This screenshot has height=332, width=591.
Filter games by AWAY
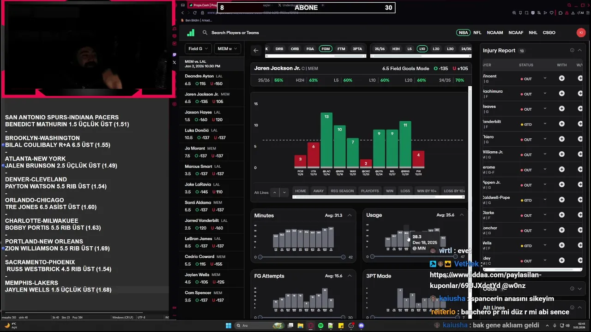point(319,191)
